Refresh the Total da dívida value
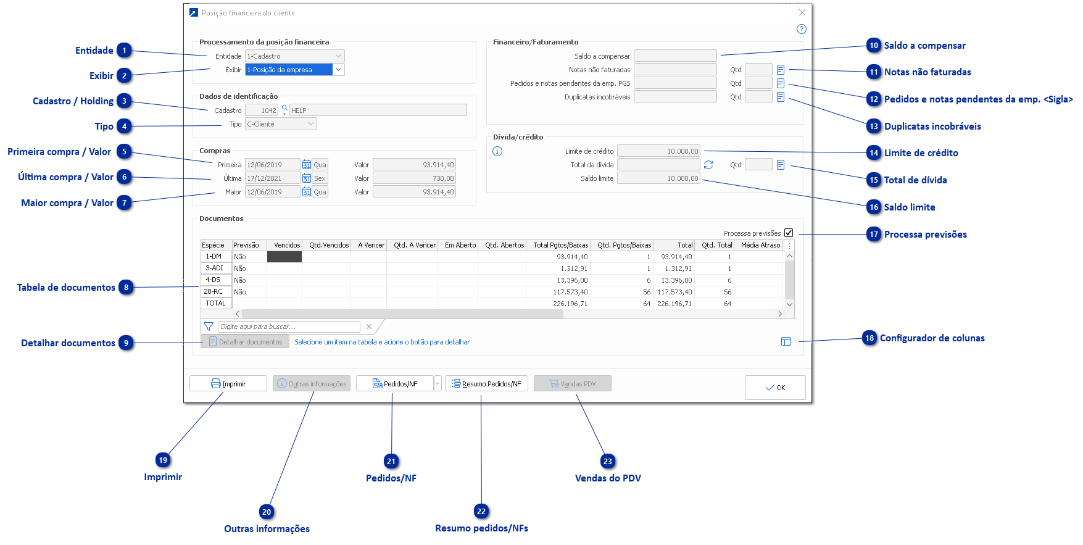The image size is (1083, 545). click(x=708, y=165)
